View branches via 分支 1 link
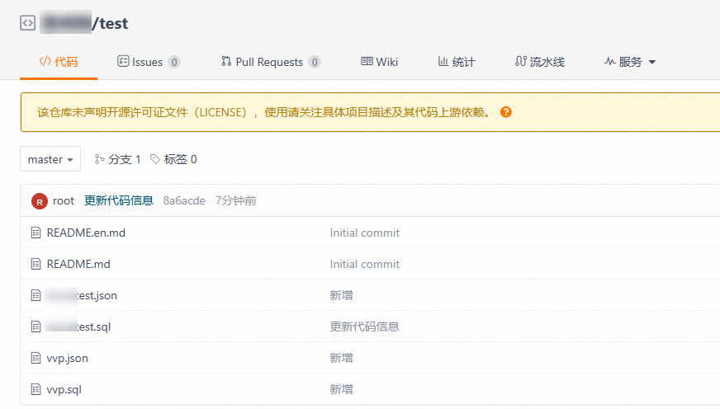720x409 pixels. [x=117, y=159]
